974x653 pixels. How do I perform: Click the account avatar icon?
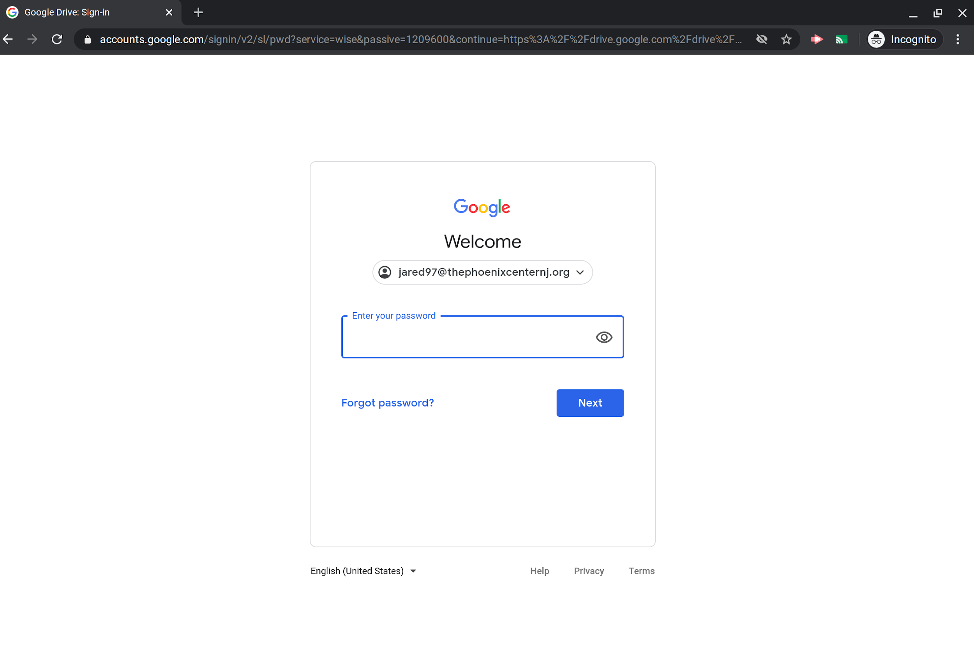coord(386,272)
